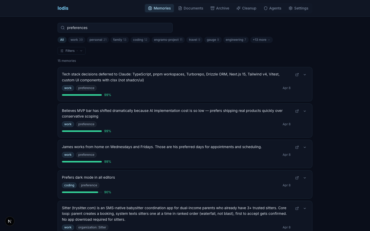Viewport: 370px width, 231px height.
Task: Open external link for MVP bar memory
Action: point(297,111)
